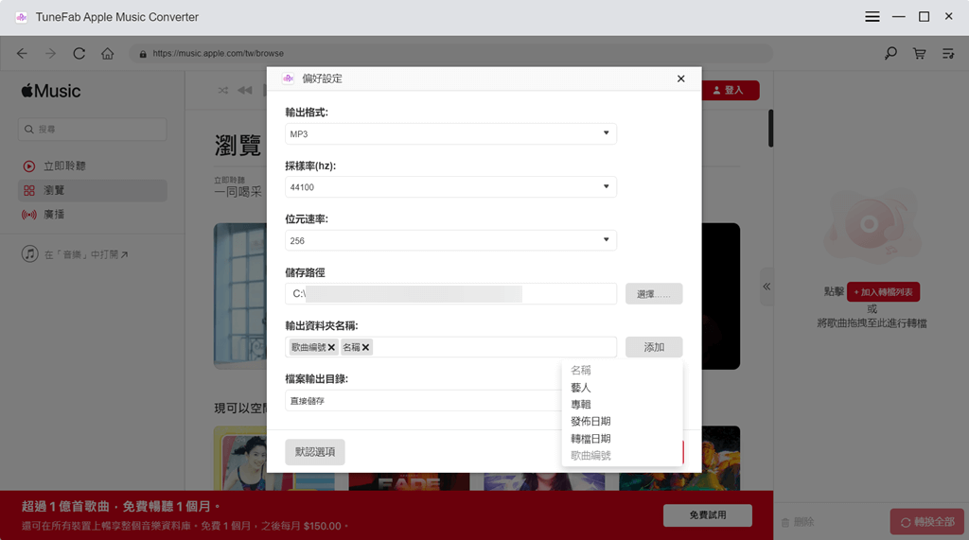
Task: Remove the 歌曲編號 tag with its X
Action: click(331, 347)
